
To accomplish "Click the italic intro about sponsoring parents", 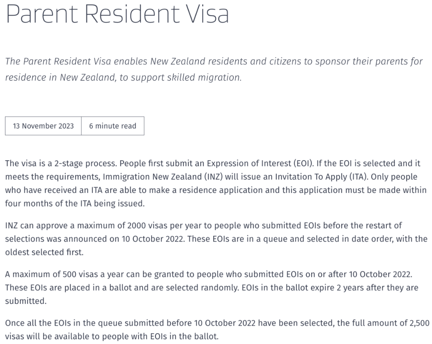I will (214, 69).
